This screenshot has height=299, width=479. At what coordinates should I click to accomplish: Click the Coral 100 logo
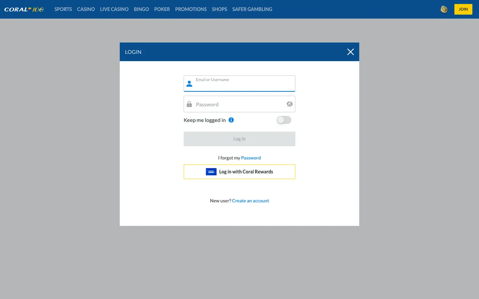coord(24,9)
